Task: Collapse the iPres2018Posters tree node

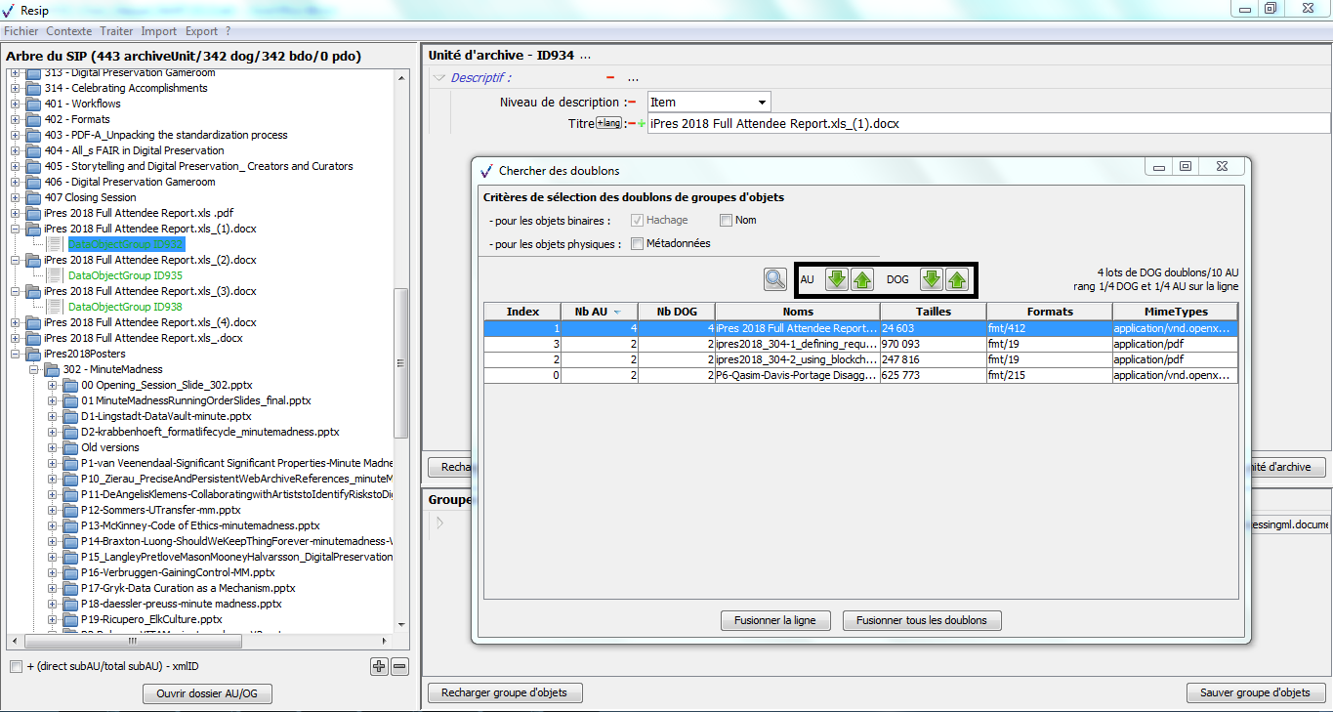Action: pyautogui.click(x=16, y=354)
